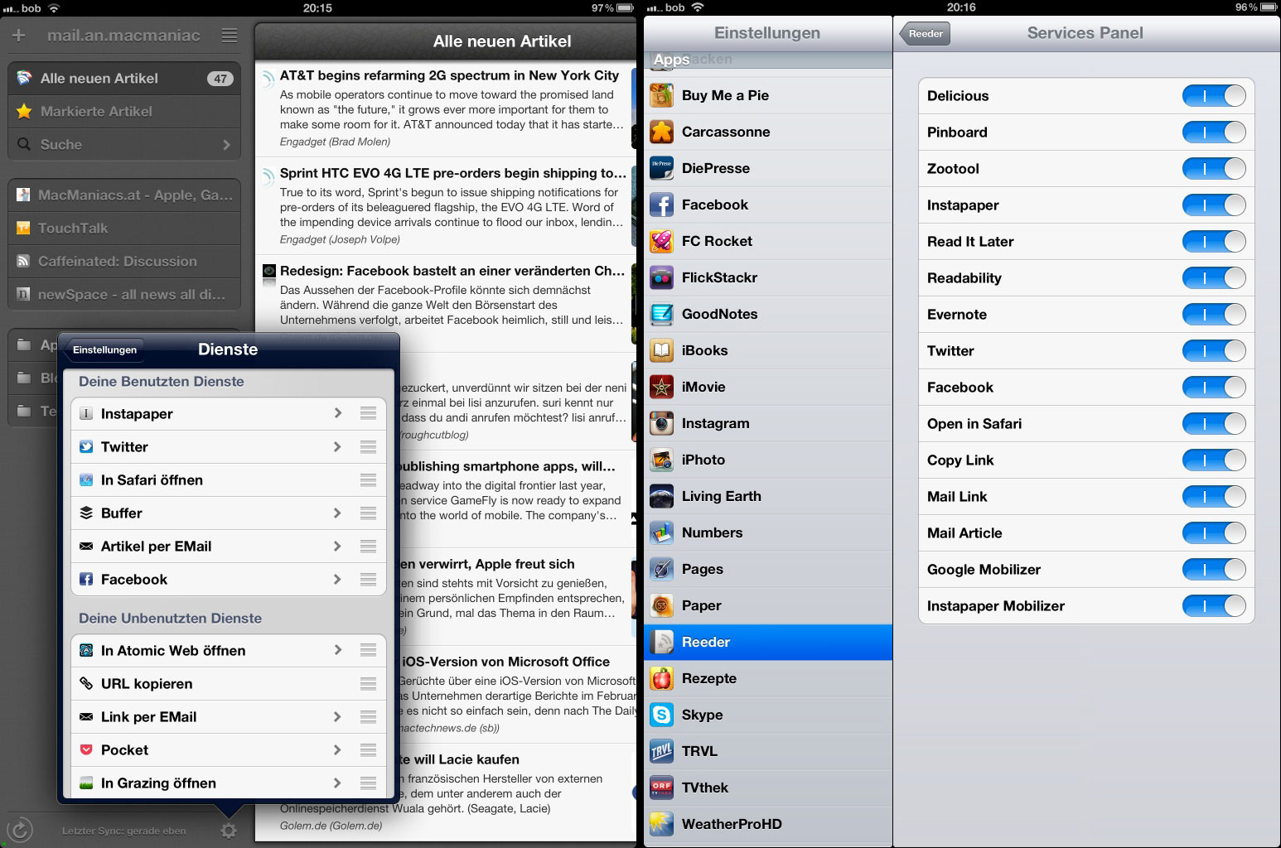Image resolution: width=1281 pixels, height=848 pixels.
Task: Tap the WeatherProHD app icon
Action: tap(661, 824)
